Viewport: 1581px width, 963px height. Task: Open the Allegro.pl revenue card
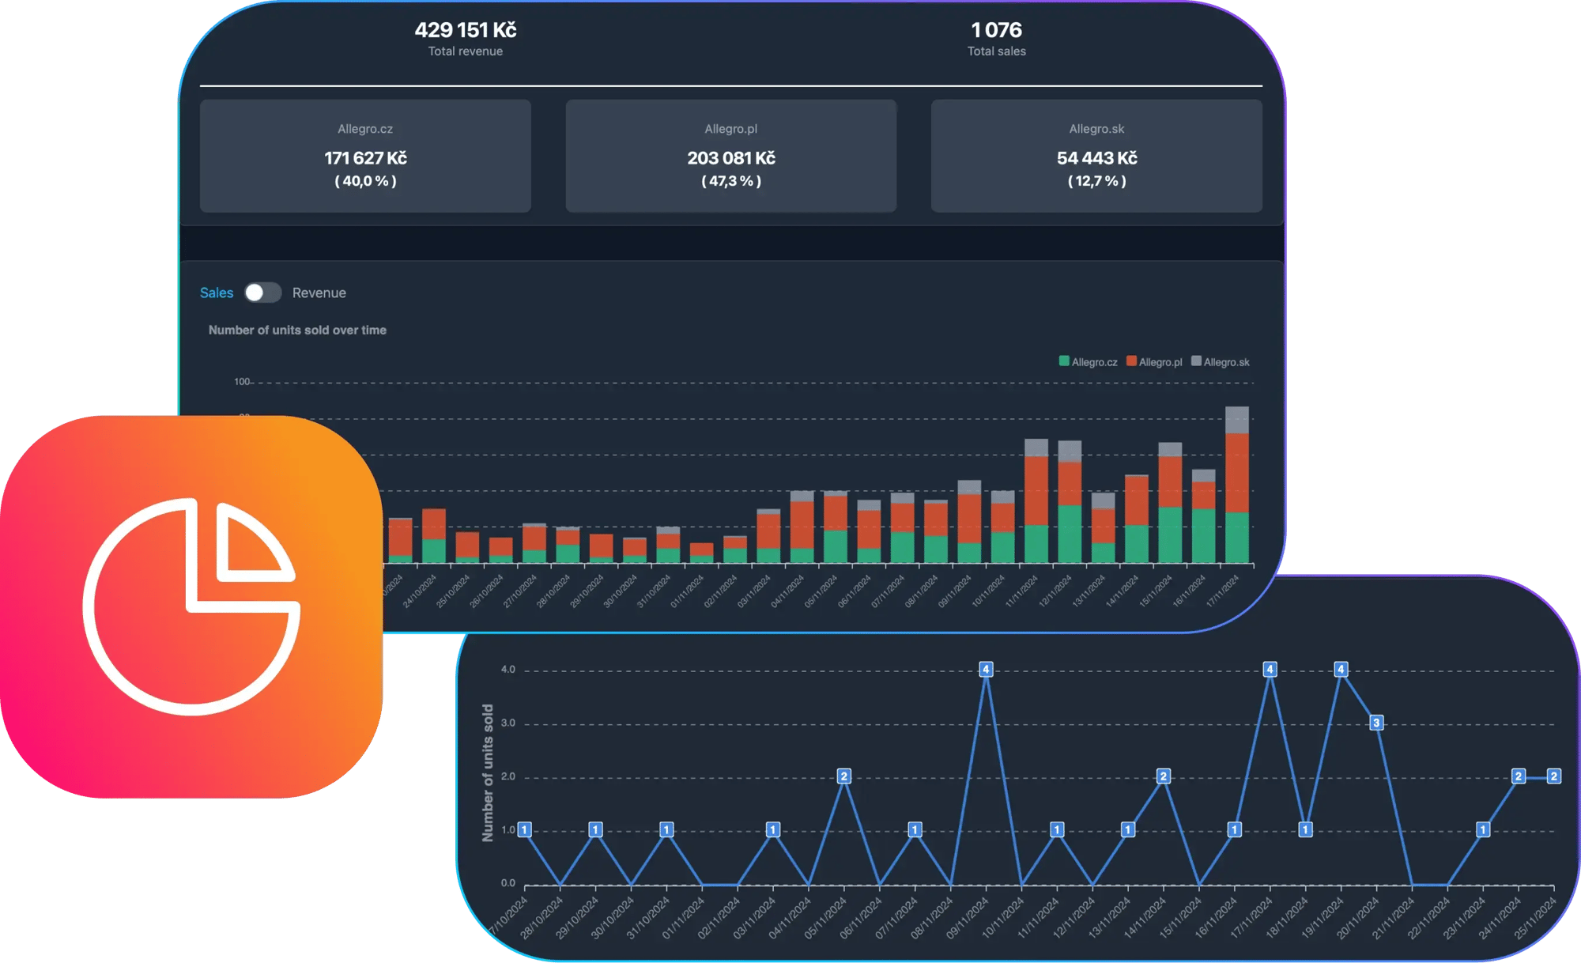point(731,156)
